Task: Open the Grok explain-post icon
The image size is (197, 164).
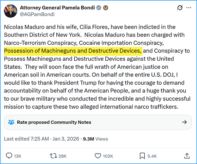Action: coord(179,8)
